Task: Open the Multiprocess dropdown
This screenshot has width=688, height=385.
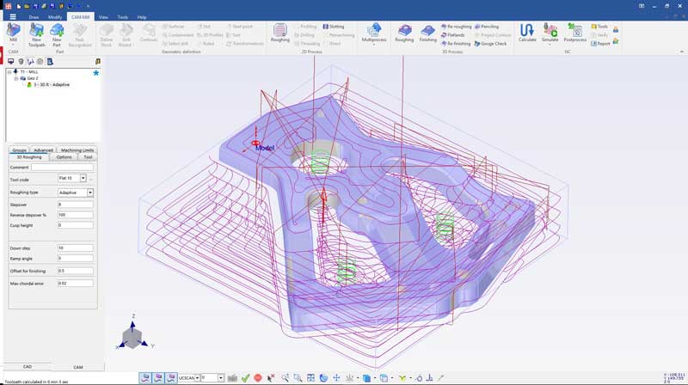Action: pos(374,34)
